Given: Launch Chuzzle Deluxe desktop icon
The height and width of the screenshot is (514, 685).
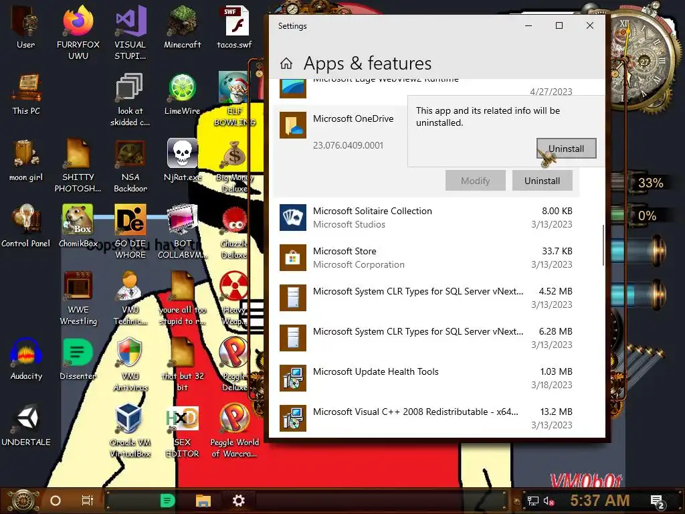Looking at the screenshot, I should pos(235,232).
